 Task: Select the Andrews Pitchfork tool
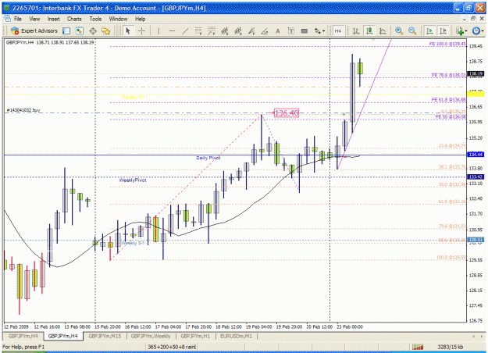[251, 30]
